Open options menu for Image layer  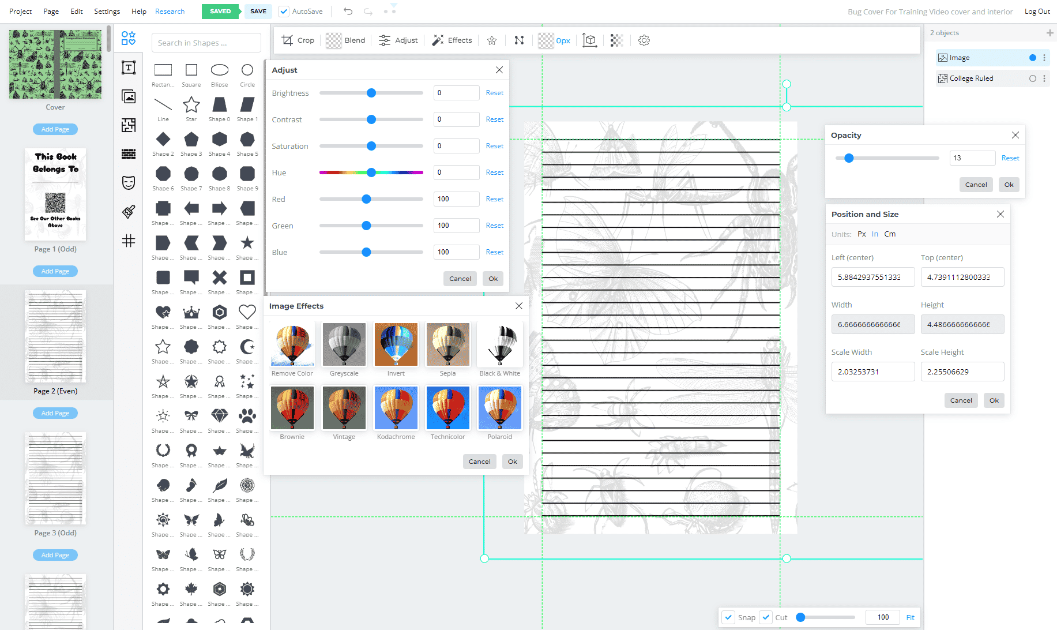click(1044, 58)
